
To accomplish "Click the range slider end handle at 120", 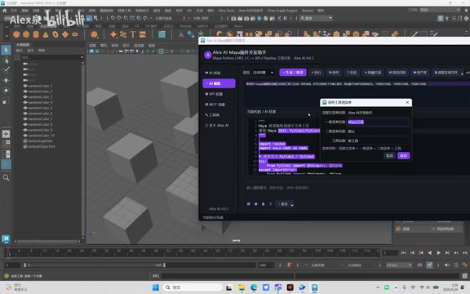I will coord(164,265).
